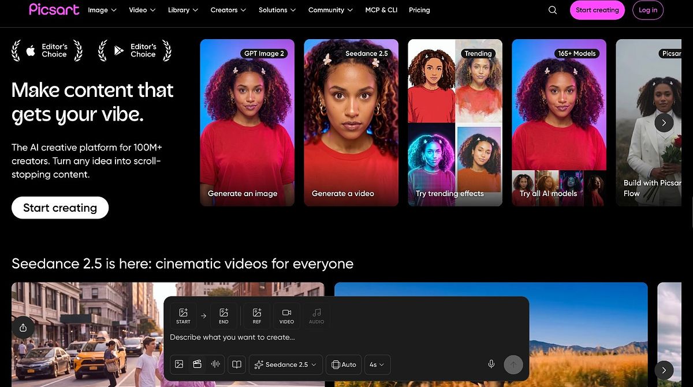Open the Pricing page
Image resolution: width=693 pixels, height=387 pixels.
point(419,10)
